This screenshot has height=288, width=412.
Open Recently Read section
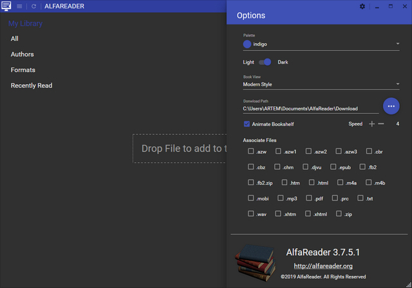(x=32, y=85)
